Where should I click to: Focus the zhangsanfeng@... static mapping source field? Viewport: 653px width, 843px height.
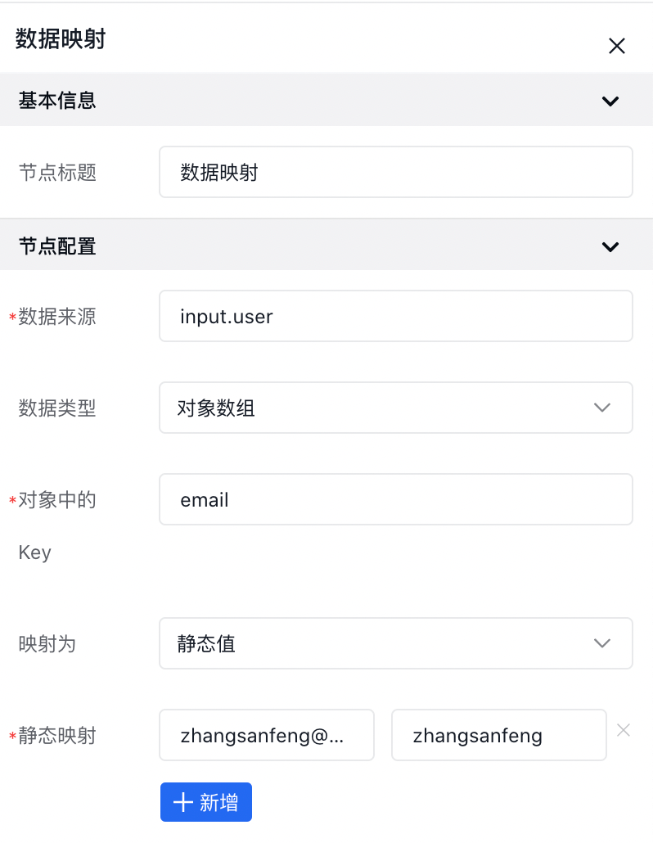[267, 735]
